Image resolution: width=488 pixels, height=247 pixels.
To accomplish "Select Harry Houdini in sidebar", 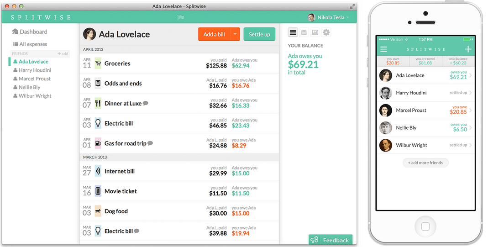I will coord(32,70).
